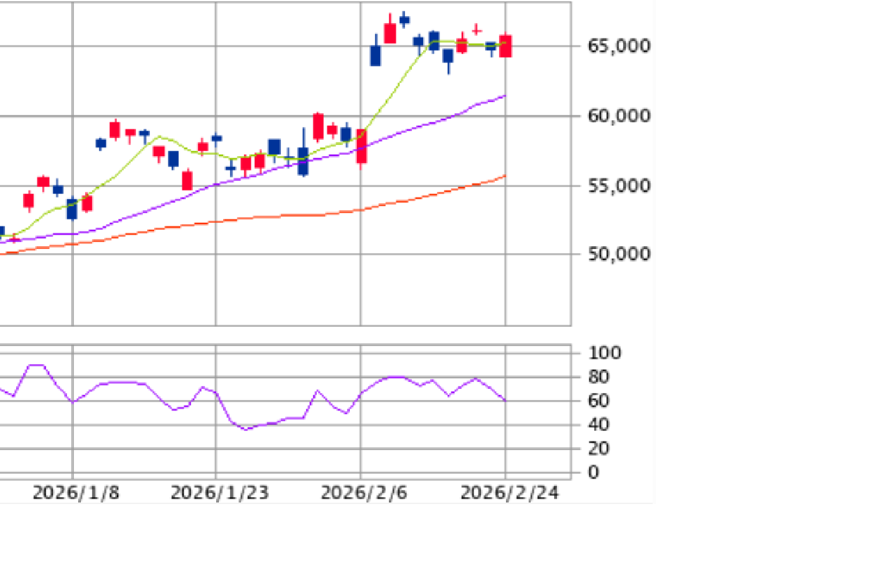This screenshot has height=573, width=887.
Task: Select the 2026/2/24 date label
Action: pyautogui.click(x=509, y=493)
